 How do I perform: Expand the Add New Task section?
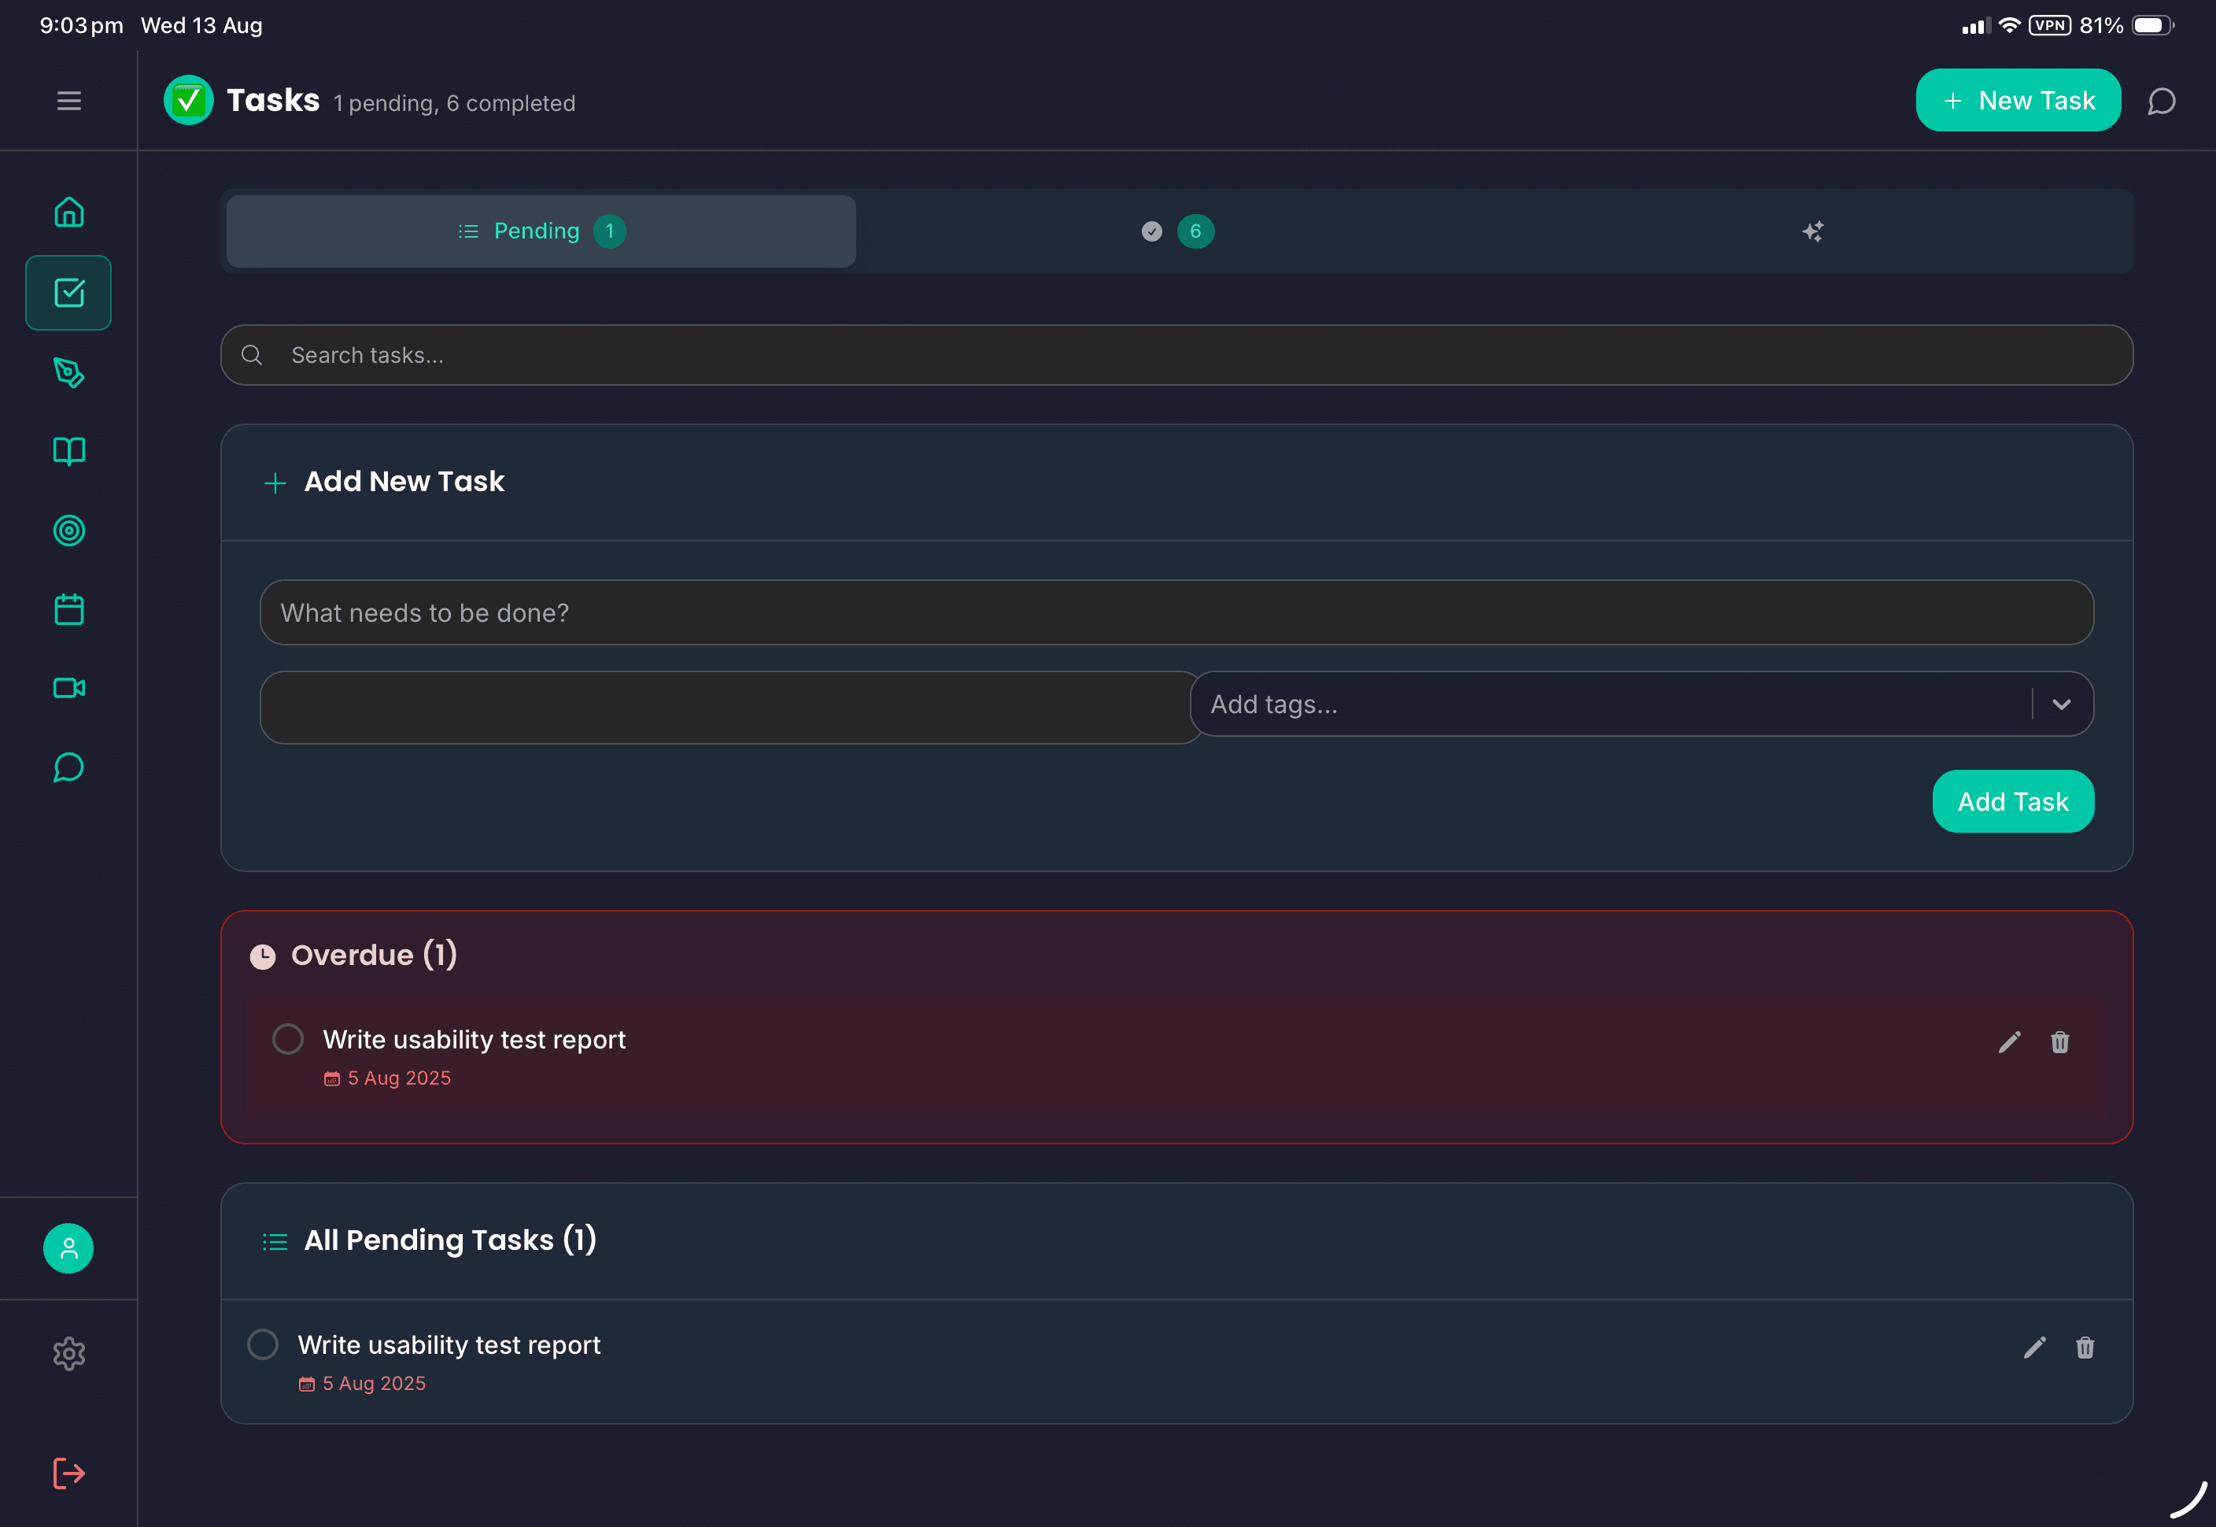pyautogui.click(x=383, y=481)
